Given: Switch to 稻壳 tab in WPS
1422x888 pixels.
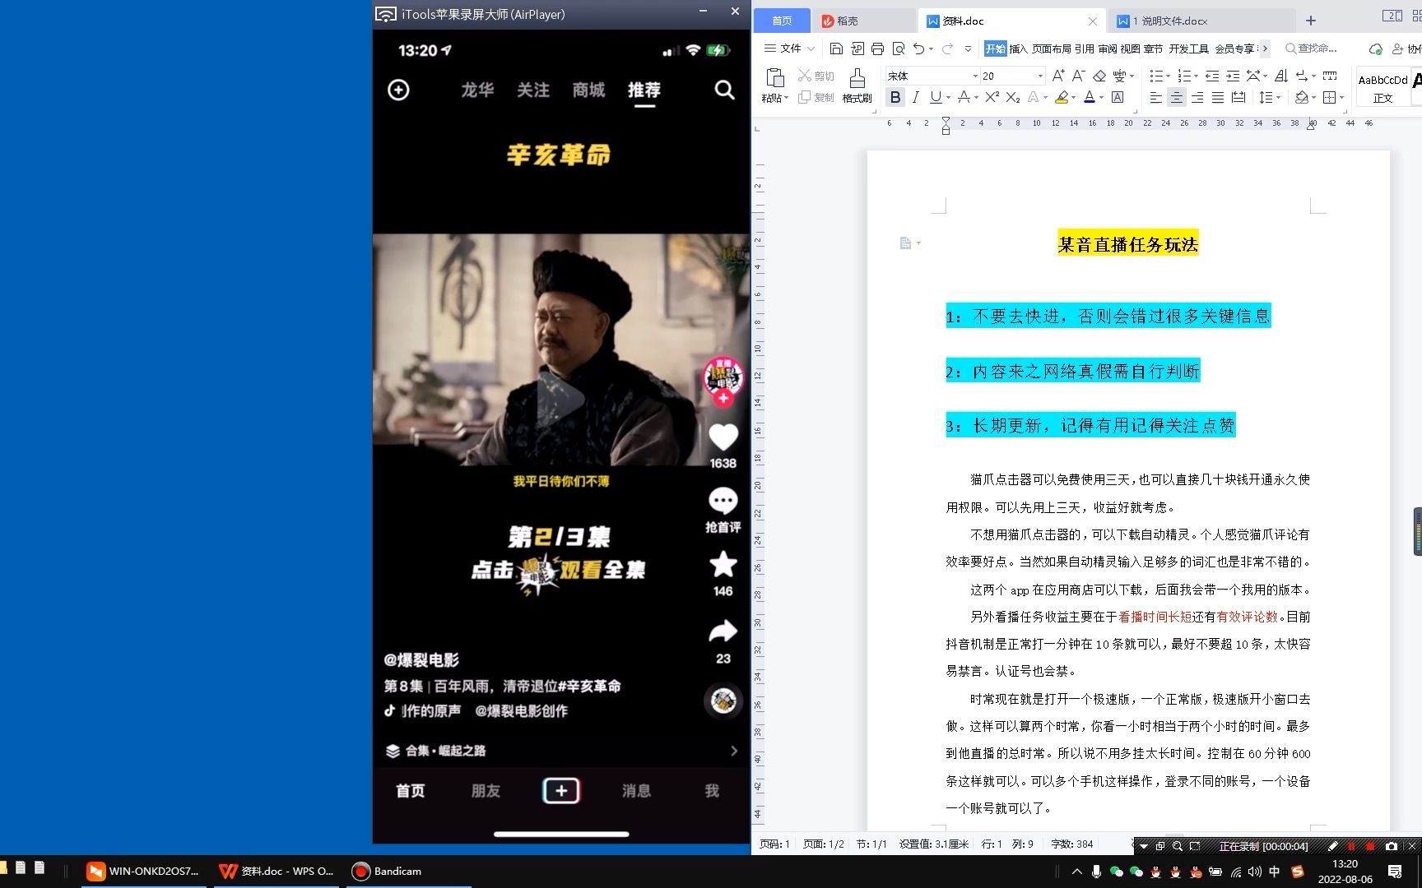Looking at the screenshot, I should click(862, 21).
